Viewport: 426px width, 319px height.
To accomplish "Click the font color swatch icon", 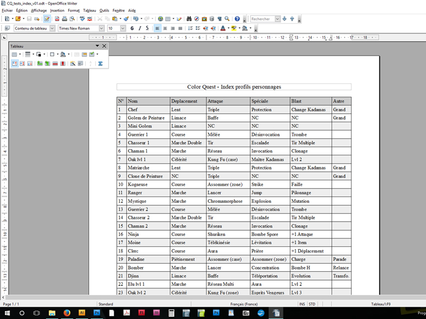I will point(223,28).
